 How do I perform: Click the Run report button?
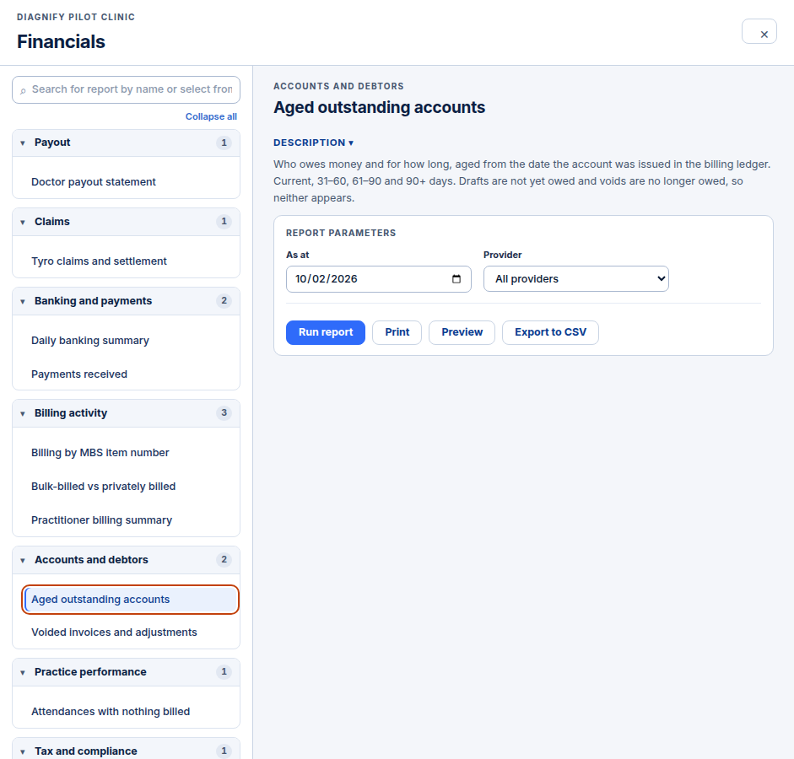pos(326,332)
